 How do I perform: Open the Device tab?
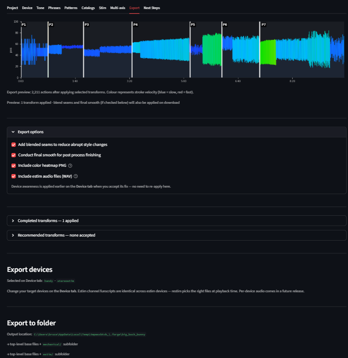click(27, 8)
